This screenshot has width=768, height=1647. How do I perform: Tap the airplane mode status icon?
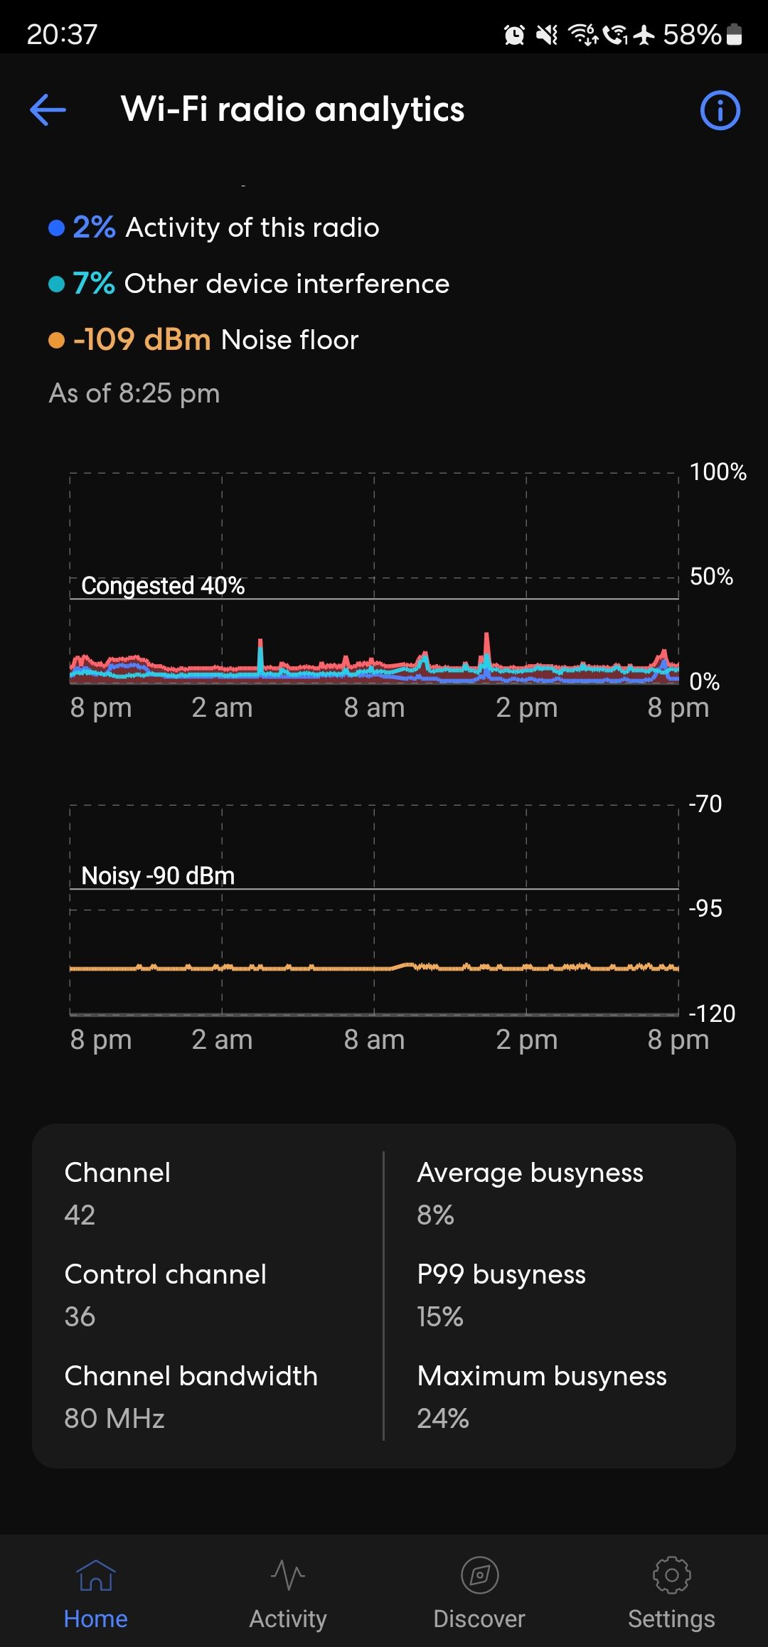[x=644, y=34]
